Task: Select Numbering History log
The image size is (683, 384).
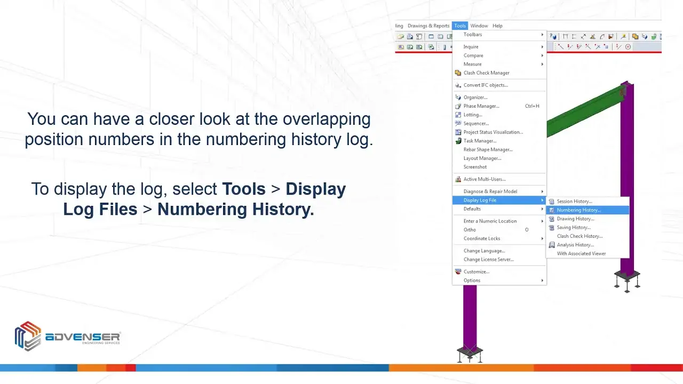Action: point(578,210)
